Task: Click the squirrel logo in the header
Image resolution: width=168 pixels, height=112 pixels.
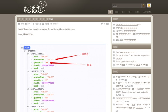Action: (35, 7)
